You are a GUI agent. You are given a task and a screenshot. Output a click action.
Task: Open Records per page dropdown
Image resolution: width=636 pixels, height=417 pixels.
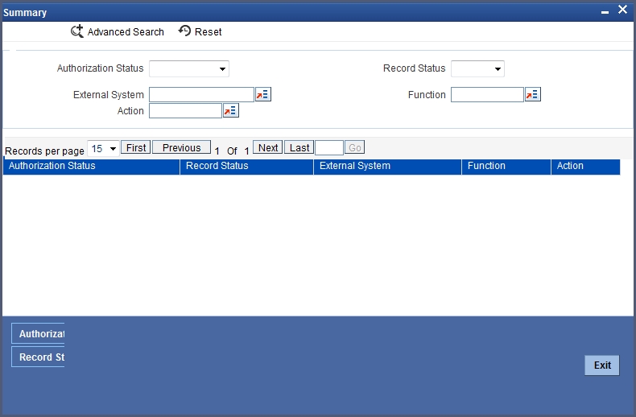click(x=103, y=148)
